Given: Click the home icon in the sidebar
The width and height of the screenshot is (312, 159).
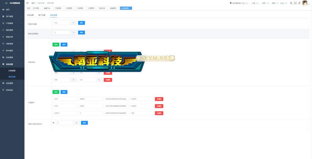Looking at the screenshot, I should pyautogui.click(x=3, y=10).
